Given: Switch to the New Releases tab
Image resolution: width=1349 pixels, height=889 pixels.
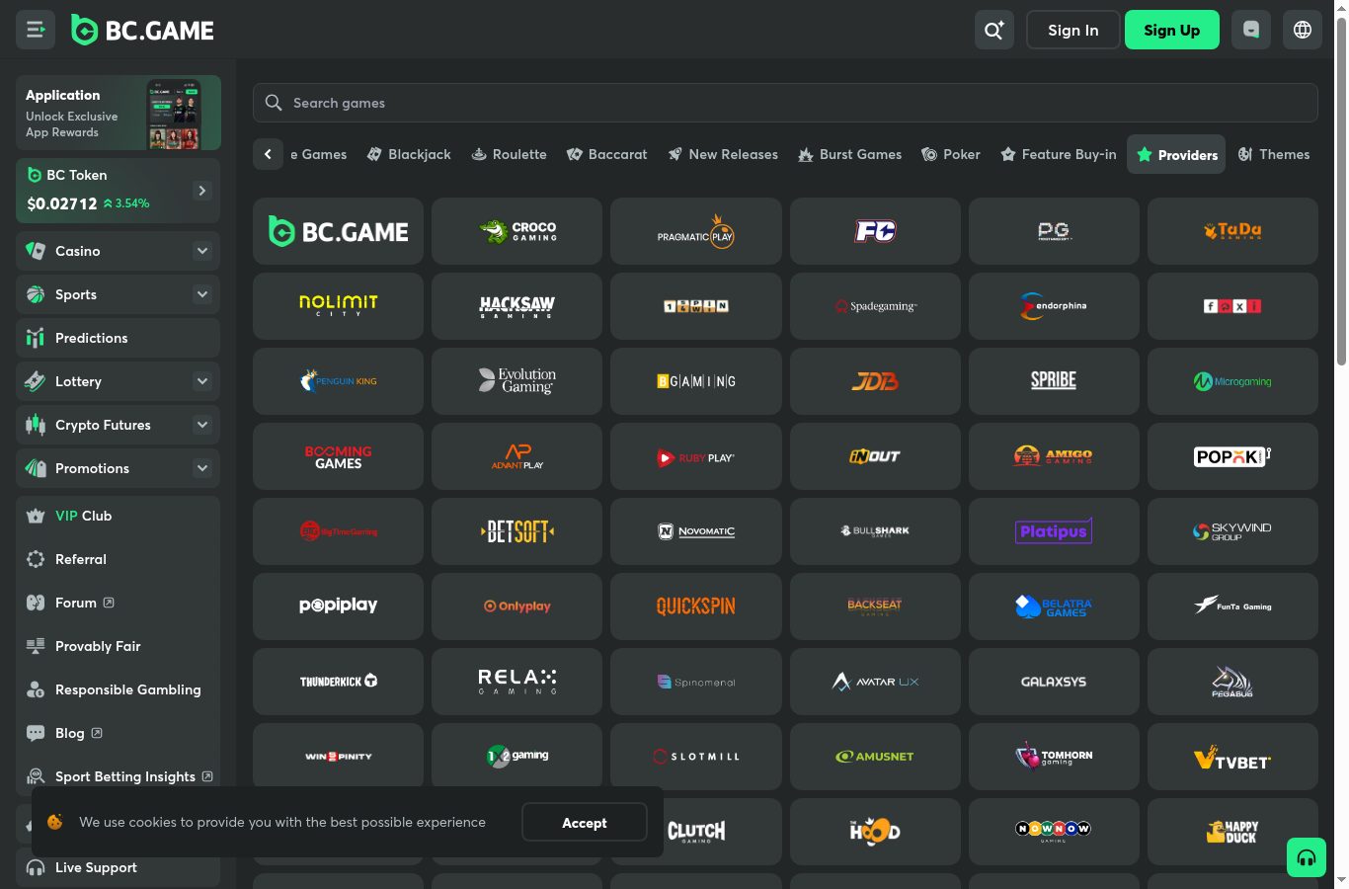Looking at the screenshot, I should [723, 154].
